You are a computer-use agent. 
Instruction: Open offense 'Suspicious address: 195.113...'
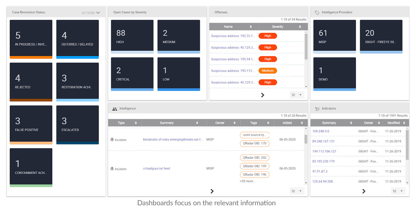click(x=233, y=71)
